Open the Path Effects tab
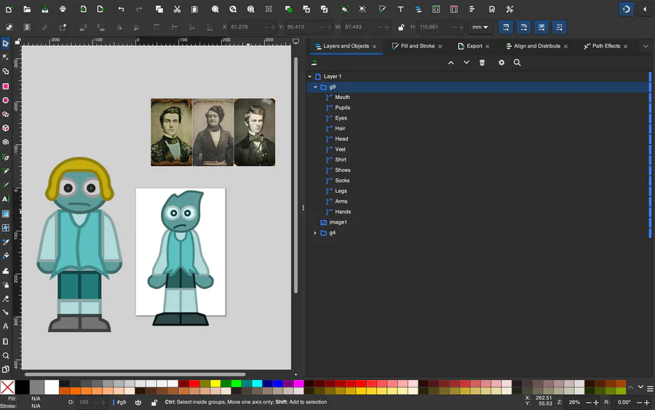The image size is (655, 410). point(606,46)
